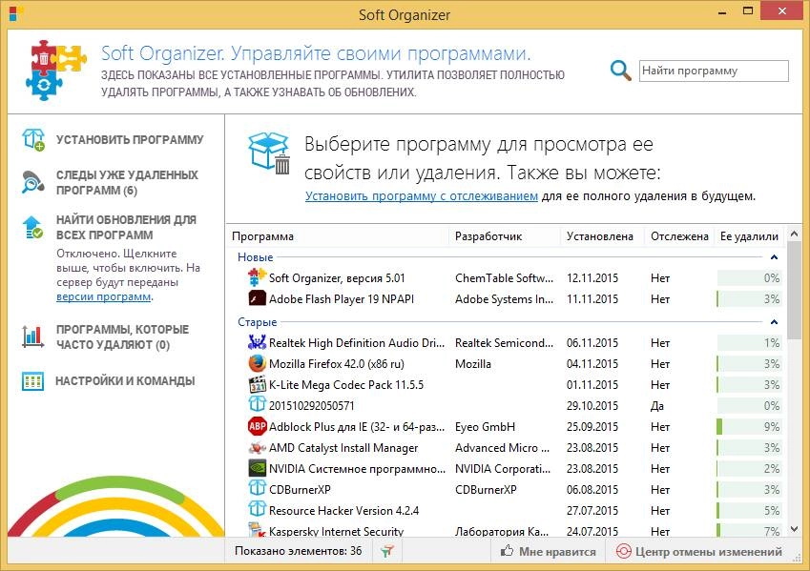
Task: Click the Мне нравится button label
Action: coord(557,551)
